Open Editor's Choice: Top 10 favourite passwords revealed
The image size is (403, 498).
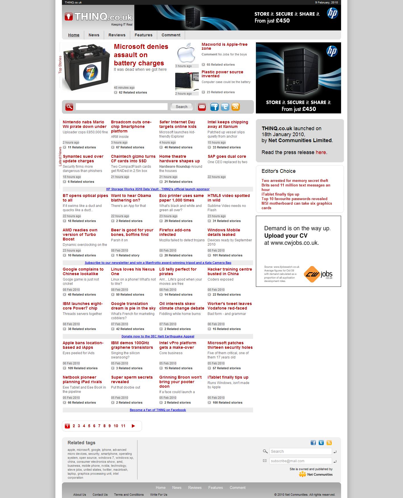click(x=295, y=199)
